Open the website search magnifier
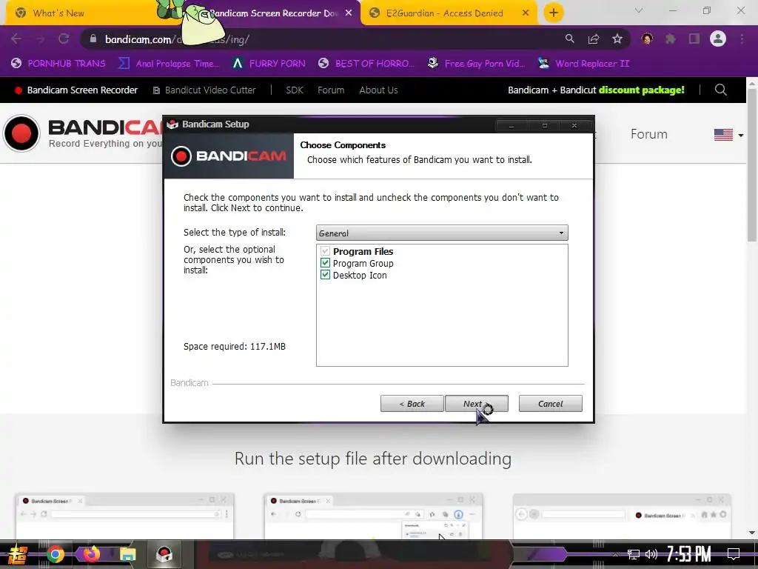Image resolution: width=758 pixels, height=569 pixels. click(x=721, y=90)
